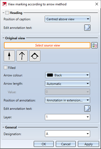Confirm with the OK button
This screenshot has height=149, width=101.
pyautogui.click(x=44, y=144)
